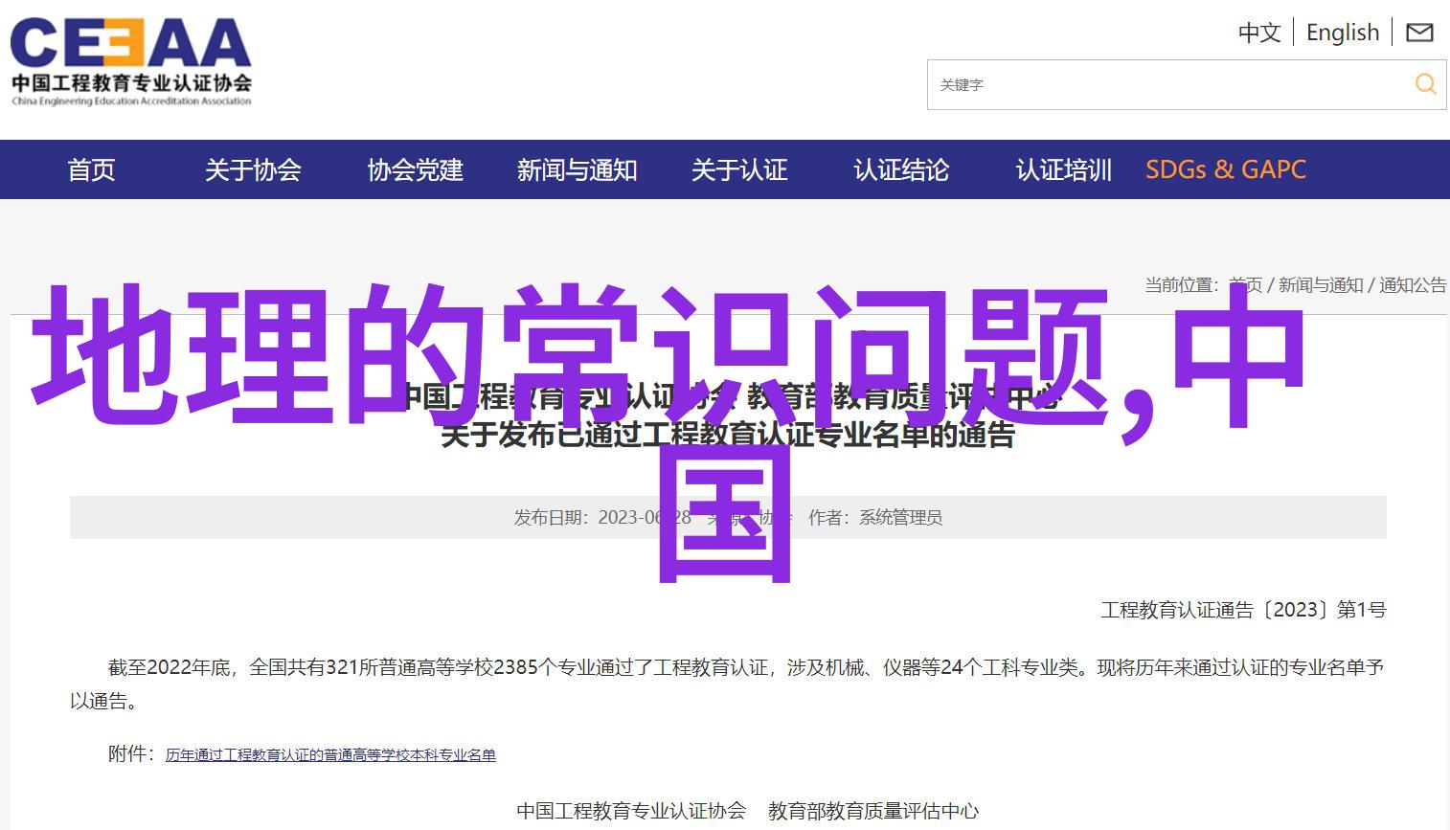1450x830 pixels.
Task: Click the paragraph starting 截至2022年底
Action: pos(727,684)
